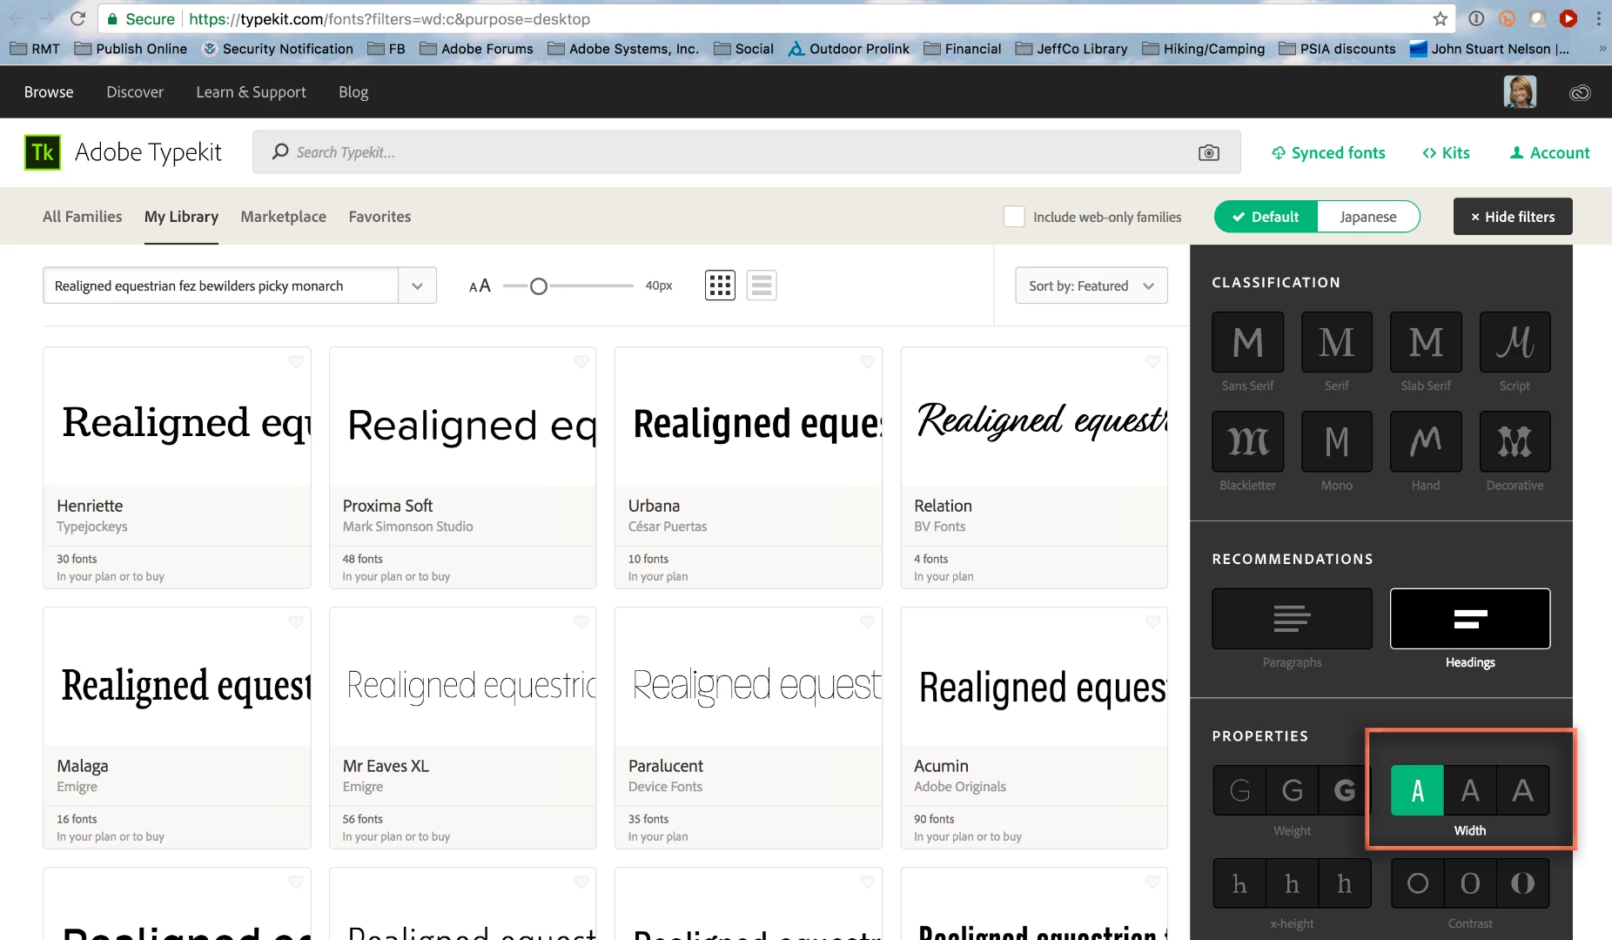The height and width of the screenshot is (940, 1612).
Task: Open Creative Cloud icon in header
Action: [x=1580, y=92]
